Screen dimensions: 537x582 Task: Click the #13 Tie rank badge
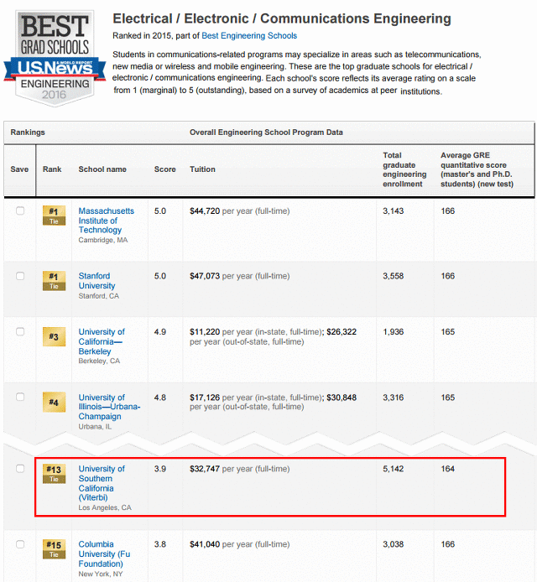point(54,474)
